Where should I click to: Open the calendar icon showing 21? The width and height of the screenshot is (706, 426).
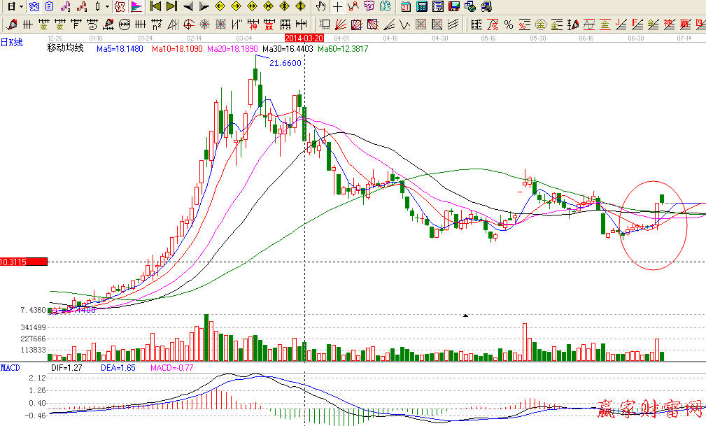[x=406, y=7]
